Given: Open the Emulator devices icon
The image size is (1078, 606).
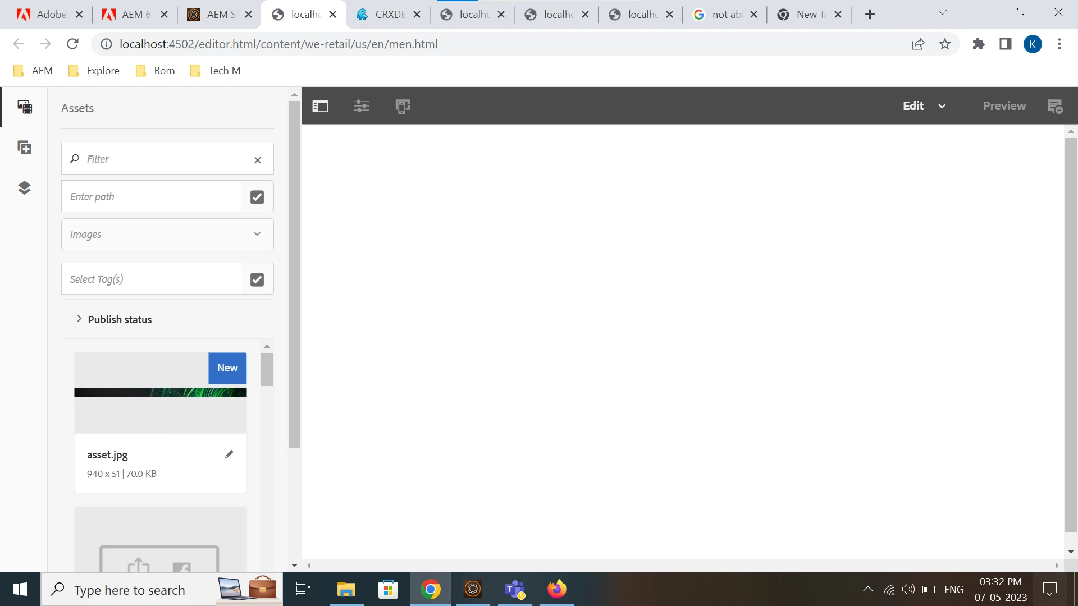Looking at the screenshot, I should pyautogui.click(x=403, y=106).
